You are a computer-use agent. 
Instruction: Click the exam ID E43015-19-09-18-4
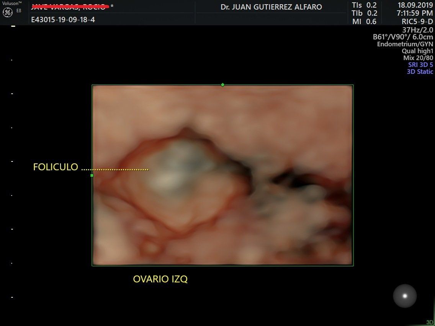point(63,20)
